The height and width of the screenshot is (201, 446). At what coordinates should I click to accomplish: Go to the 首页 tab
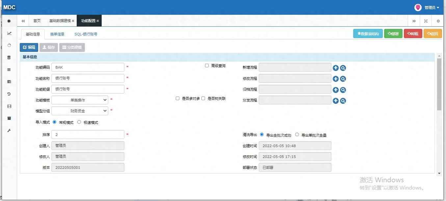click(x=37, y=21)
